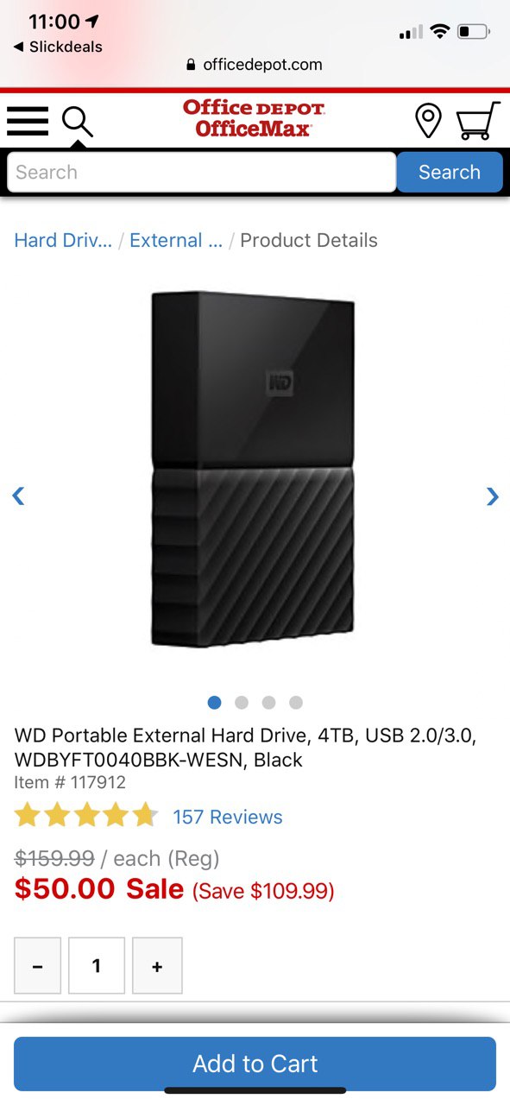Open the Hard Drives breadcrumb link
Viewport: 510px width, 1105px height.
point(63,240)
